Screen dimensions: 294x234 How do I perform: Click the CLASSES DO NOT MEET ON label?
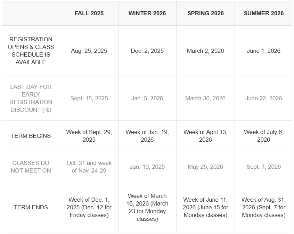pos(31,167)
